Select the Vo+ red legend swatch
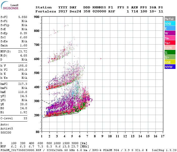The height and width of the screenshot is (152, 177). point(170,43)
